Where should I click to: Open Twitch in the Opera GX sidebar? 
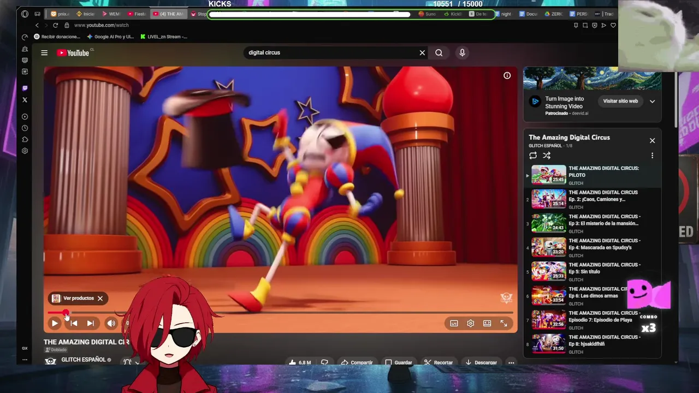[x=25, y=88]
